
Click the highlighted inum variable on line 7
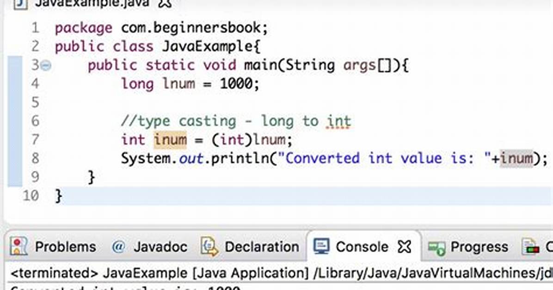tap(170, 139)
